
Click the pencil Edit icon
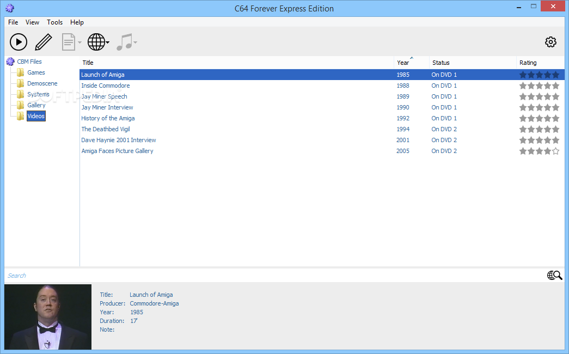[44, 42]
